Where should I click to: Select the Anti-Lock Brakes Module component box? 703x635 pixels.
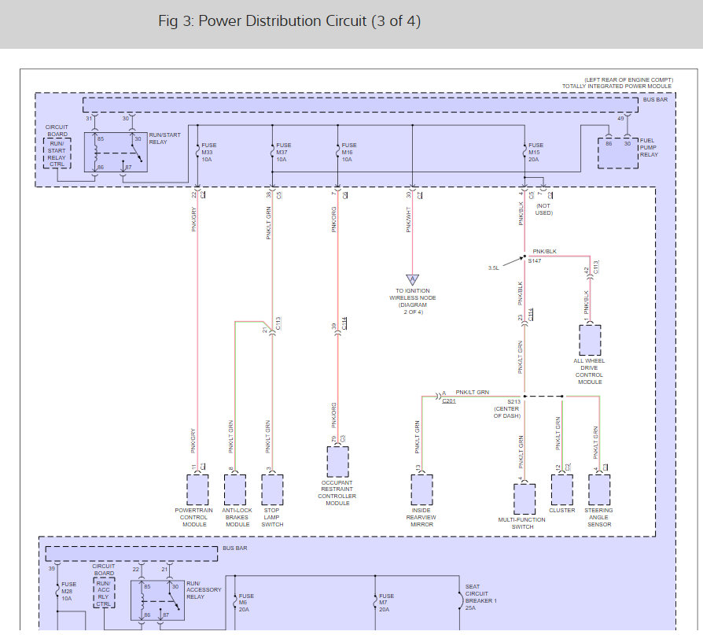pos(235,489)
